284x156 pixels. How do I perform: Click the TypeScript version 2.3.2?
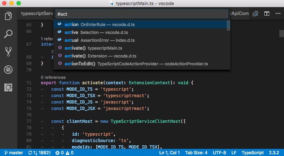[274, 153]
